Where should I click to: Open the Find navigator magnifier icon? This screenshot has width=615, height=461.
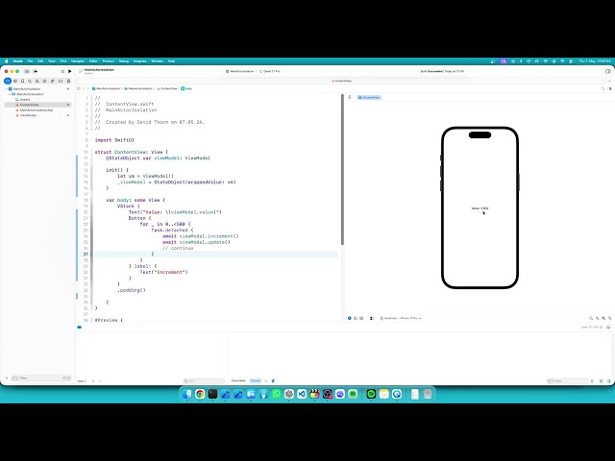click(x=30, y=81)
